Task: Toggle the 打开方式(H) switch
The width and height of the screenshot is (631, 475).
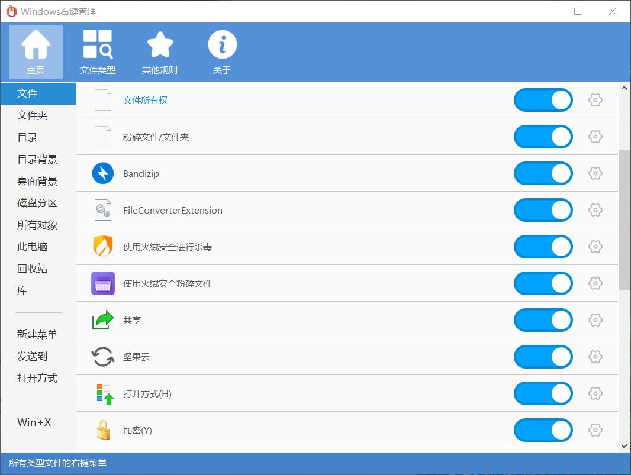Action: [543, 393]
